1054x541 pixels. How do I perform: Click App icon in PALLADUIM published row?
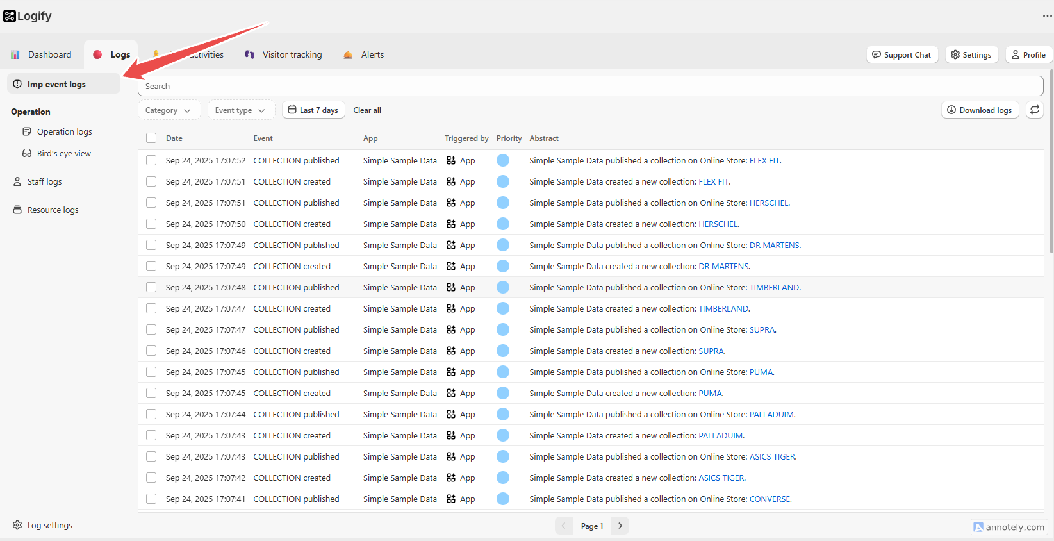coord(451,414)
